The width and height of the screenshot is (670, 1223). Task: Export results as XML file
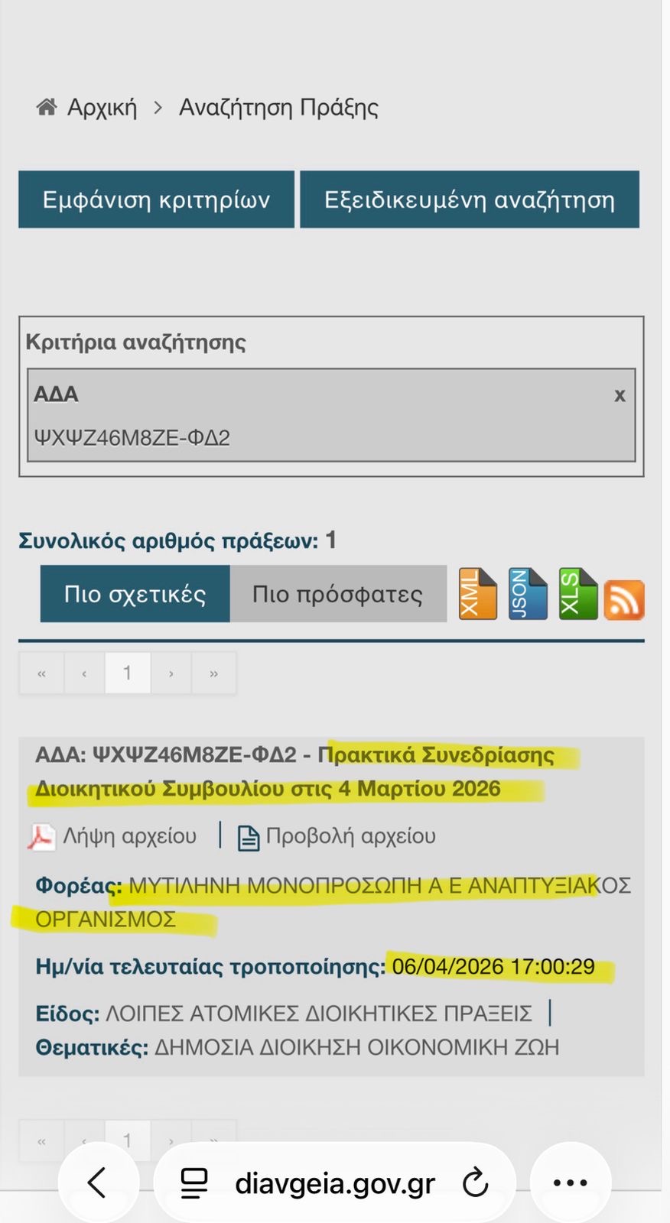click(x=477, y=594)
